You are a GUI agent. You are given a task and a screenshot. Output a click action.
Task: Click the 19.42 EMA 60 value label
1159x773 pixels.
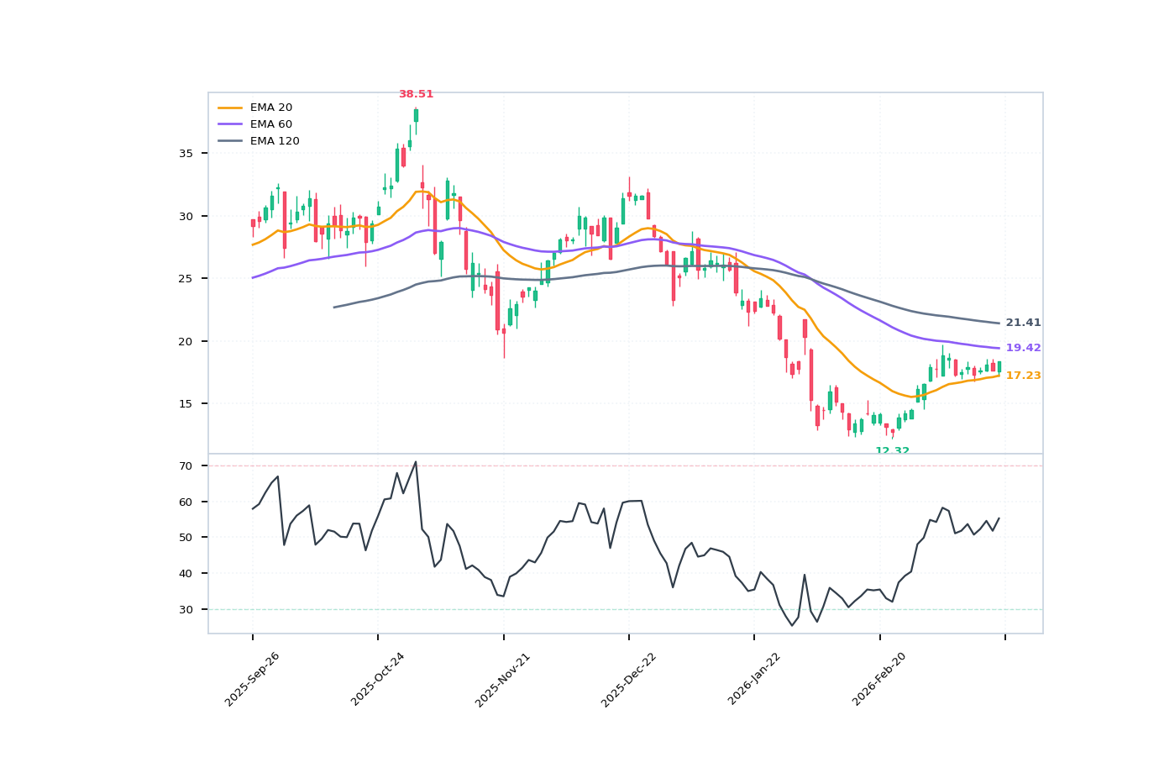point(1023,348)
